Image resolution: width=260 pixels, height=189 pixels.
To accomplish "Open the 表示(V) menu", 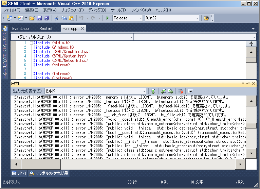I will (x=50, y=10).
